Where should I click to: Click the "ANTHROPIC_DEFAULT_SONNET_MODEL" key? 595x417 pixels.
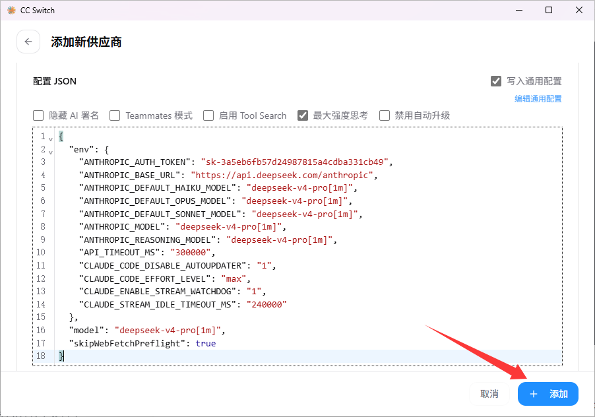click(x=160, y=214)
